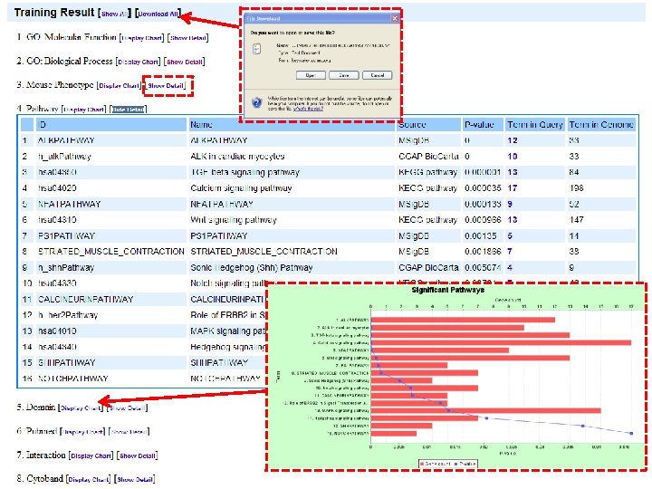Select the ID cell "hsa04310"
652x489 pixels.
(57, 219)
